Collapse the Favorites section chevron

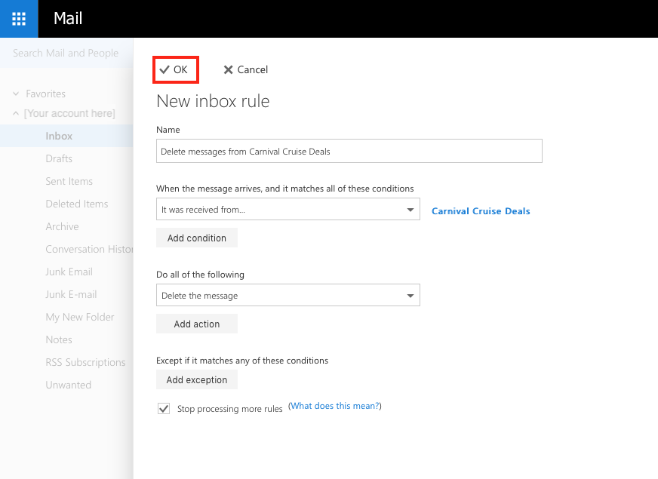tap(16, 94)
